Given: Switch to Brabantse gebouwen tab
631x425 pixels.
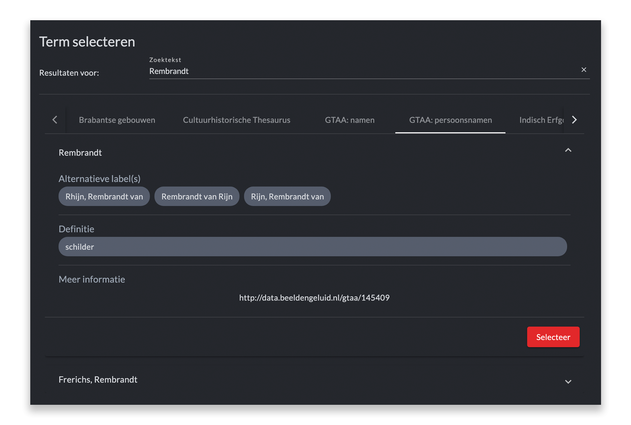Looking at the screenshot, I should pyautogui.click(x=117, y=120).
